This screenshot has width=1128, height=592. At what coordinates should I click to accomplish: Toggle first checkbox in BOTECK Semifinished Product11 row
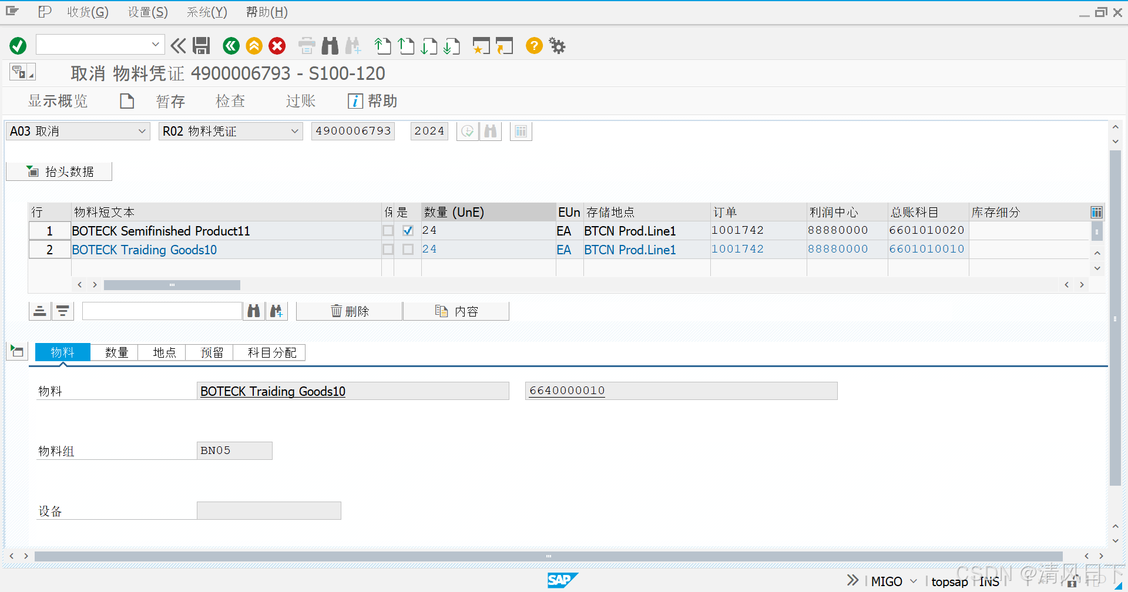(388, 231)
